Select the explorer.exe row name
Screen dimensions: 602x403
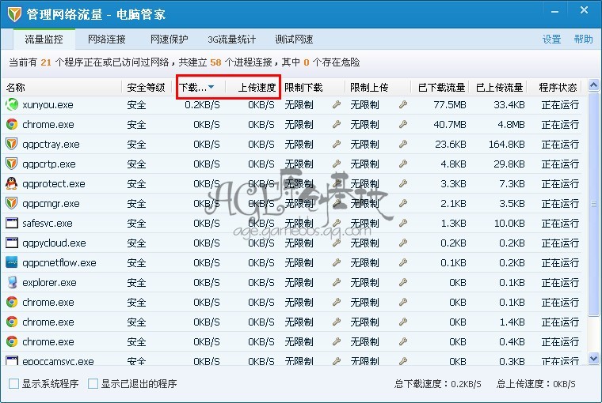(49, 282)
